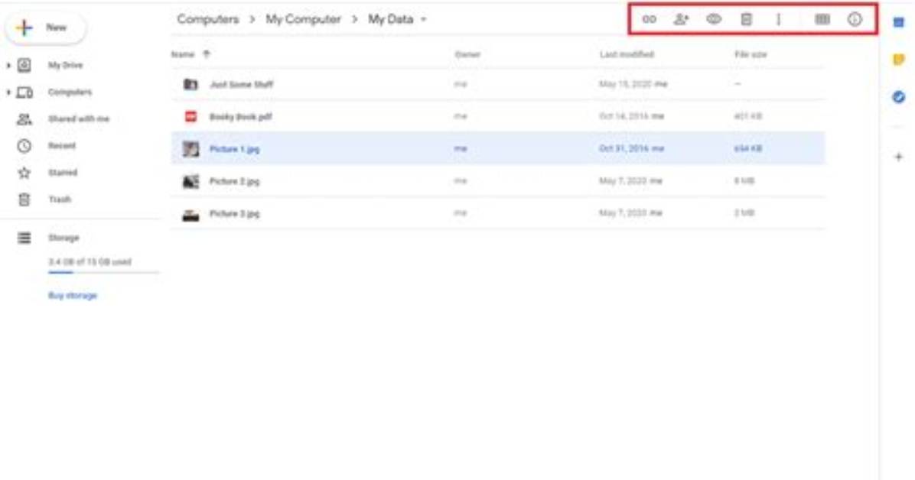Click Picture 1.jpg modified date

631,149
